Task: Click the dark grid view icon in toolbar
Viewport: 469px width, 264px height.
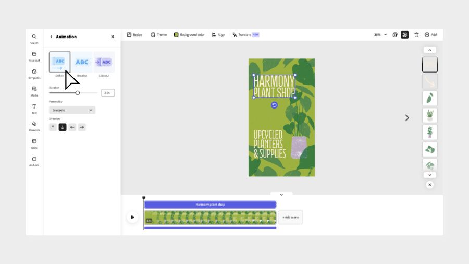Action: [x=405, y=35]
